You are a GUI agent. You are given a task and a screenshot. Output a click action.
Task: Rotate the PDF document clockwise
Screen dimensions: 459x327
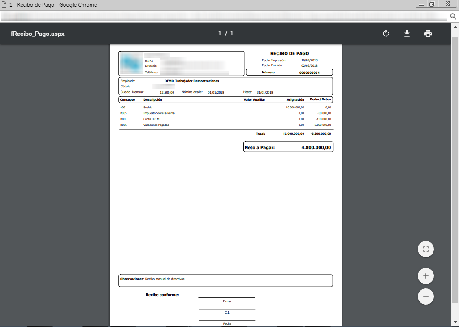pyautogui.click(x=386, y=33)
